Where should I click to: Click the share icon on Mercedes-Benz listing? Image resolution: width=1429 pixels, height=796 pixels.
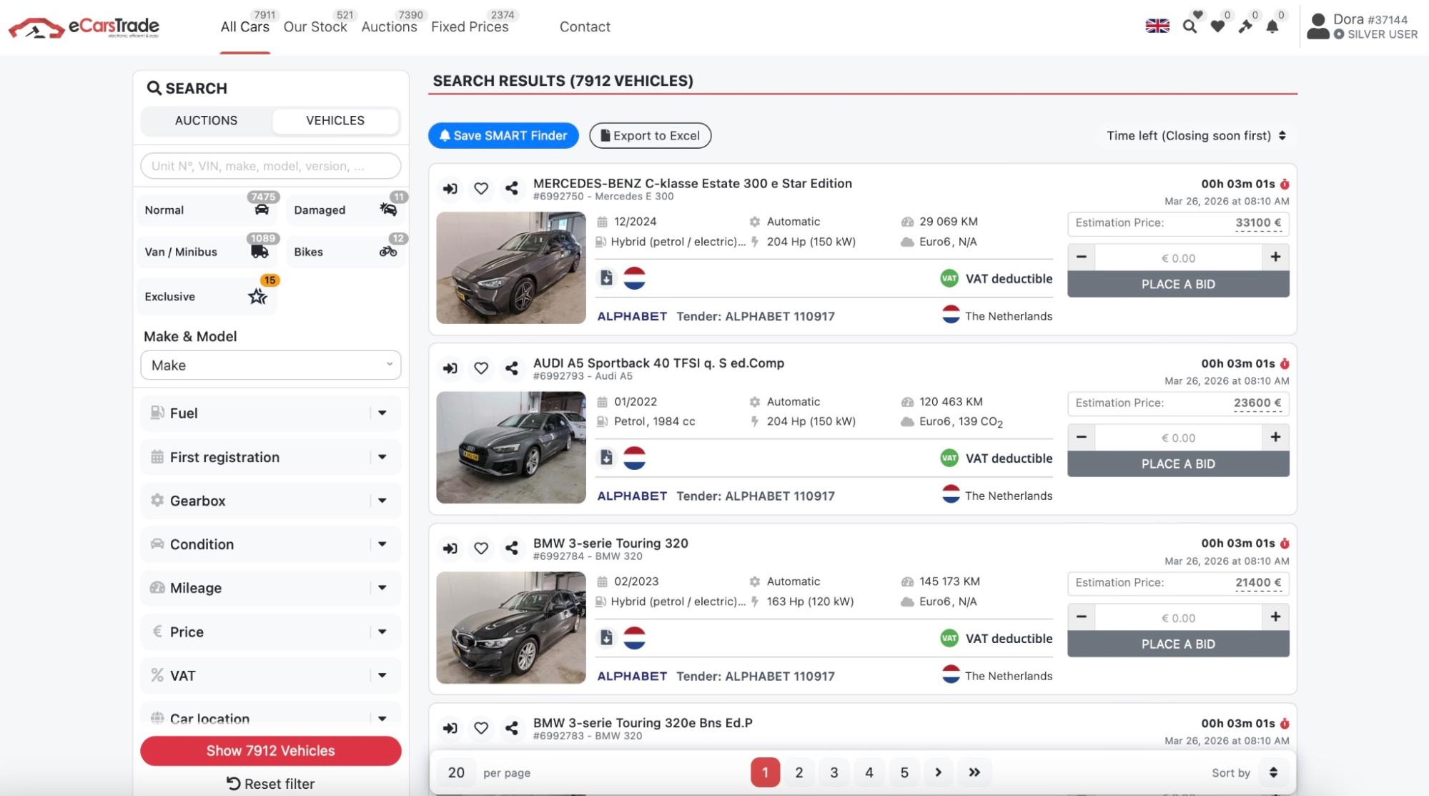(511, 188)
